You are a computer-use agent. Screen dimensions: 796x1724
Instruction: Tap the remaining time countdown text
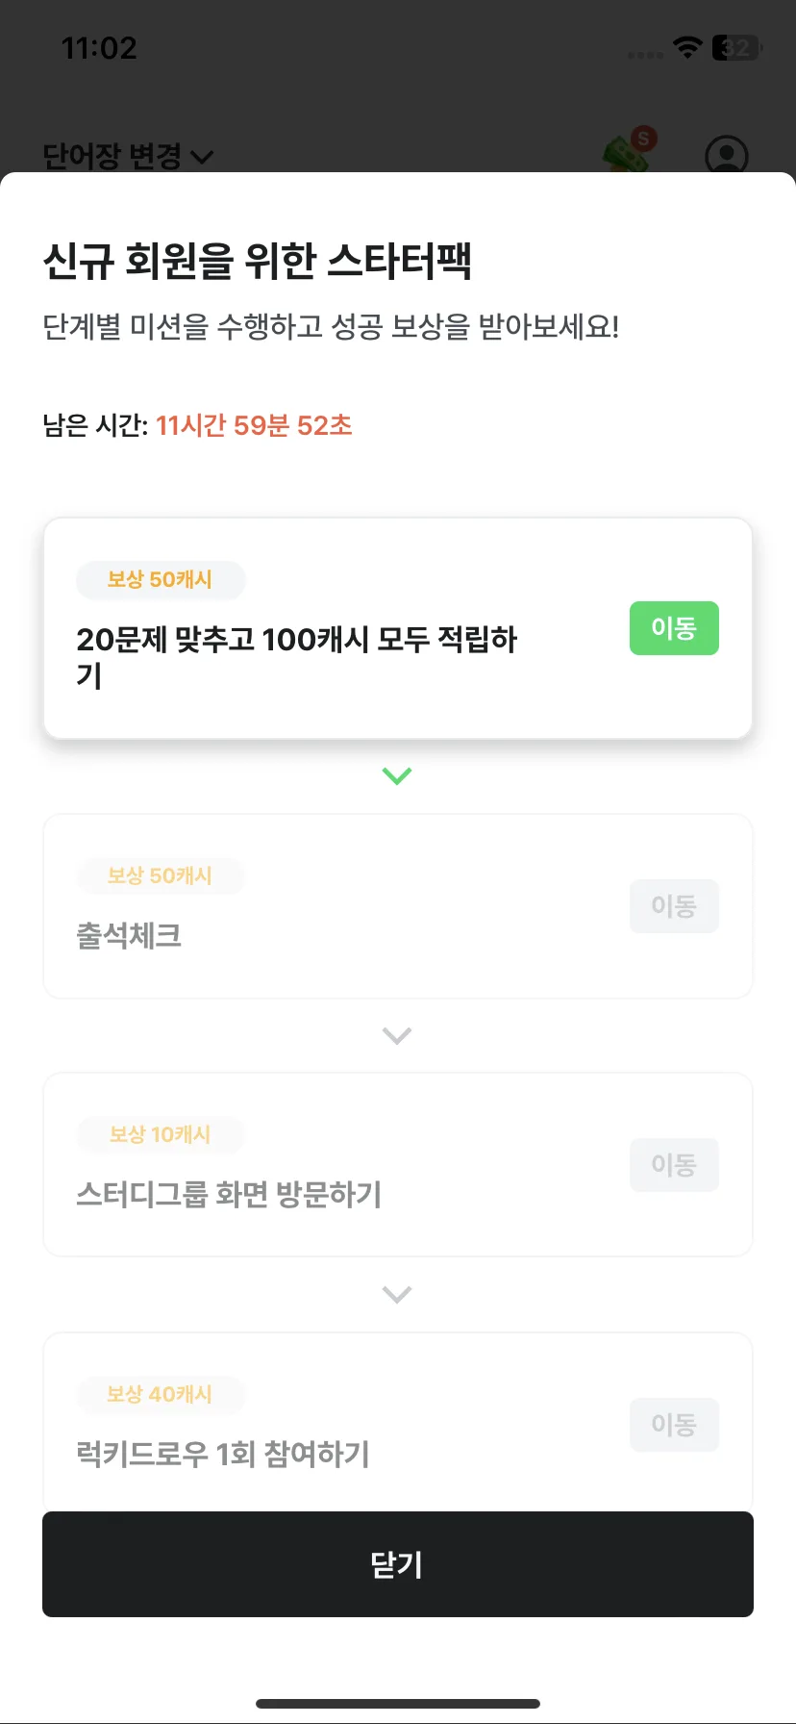tap(254, 425)
